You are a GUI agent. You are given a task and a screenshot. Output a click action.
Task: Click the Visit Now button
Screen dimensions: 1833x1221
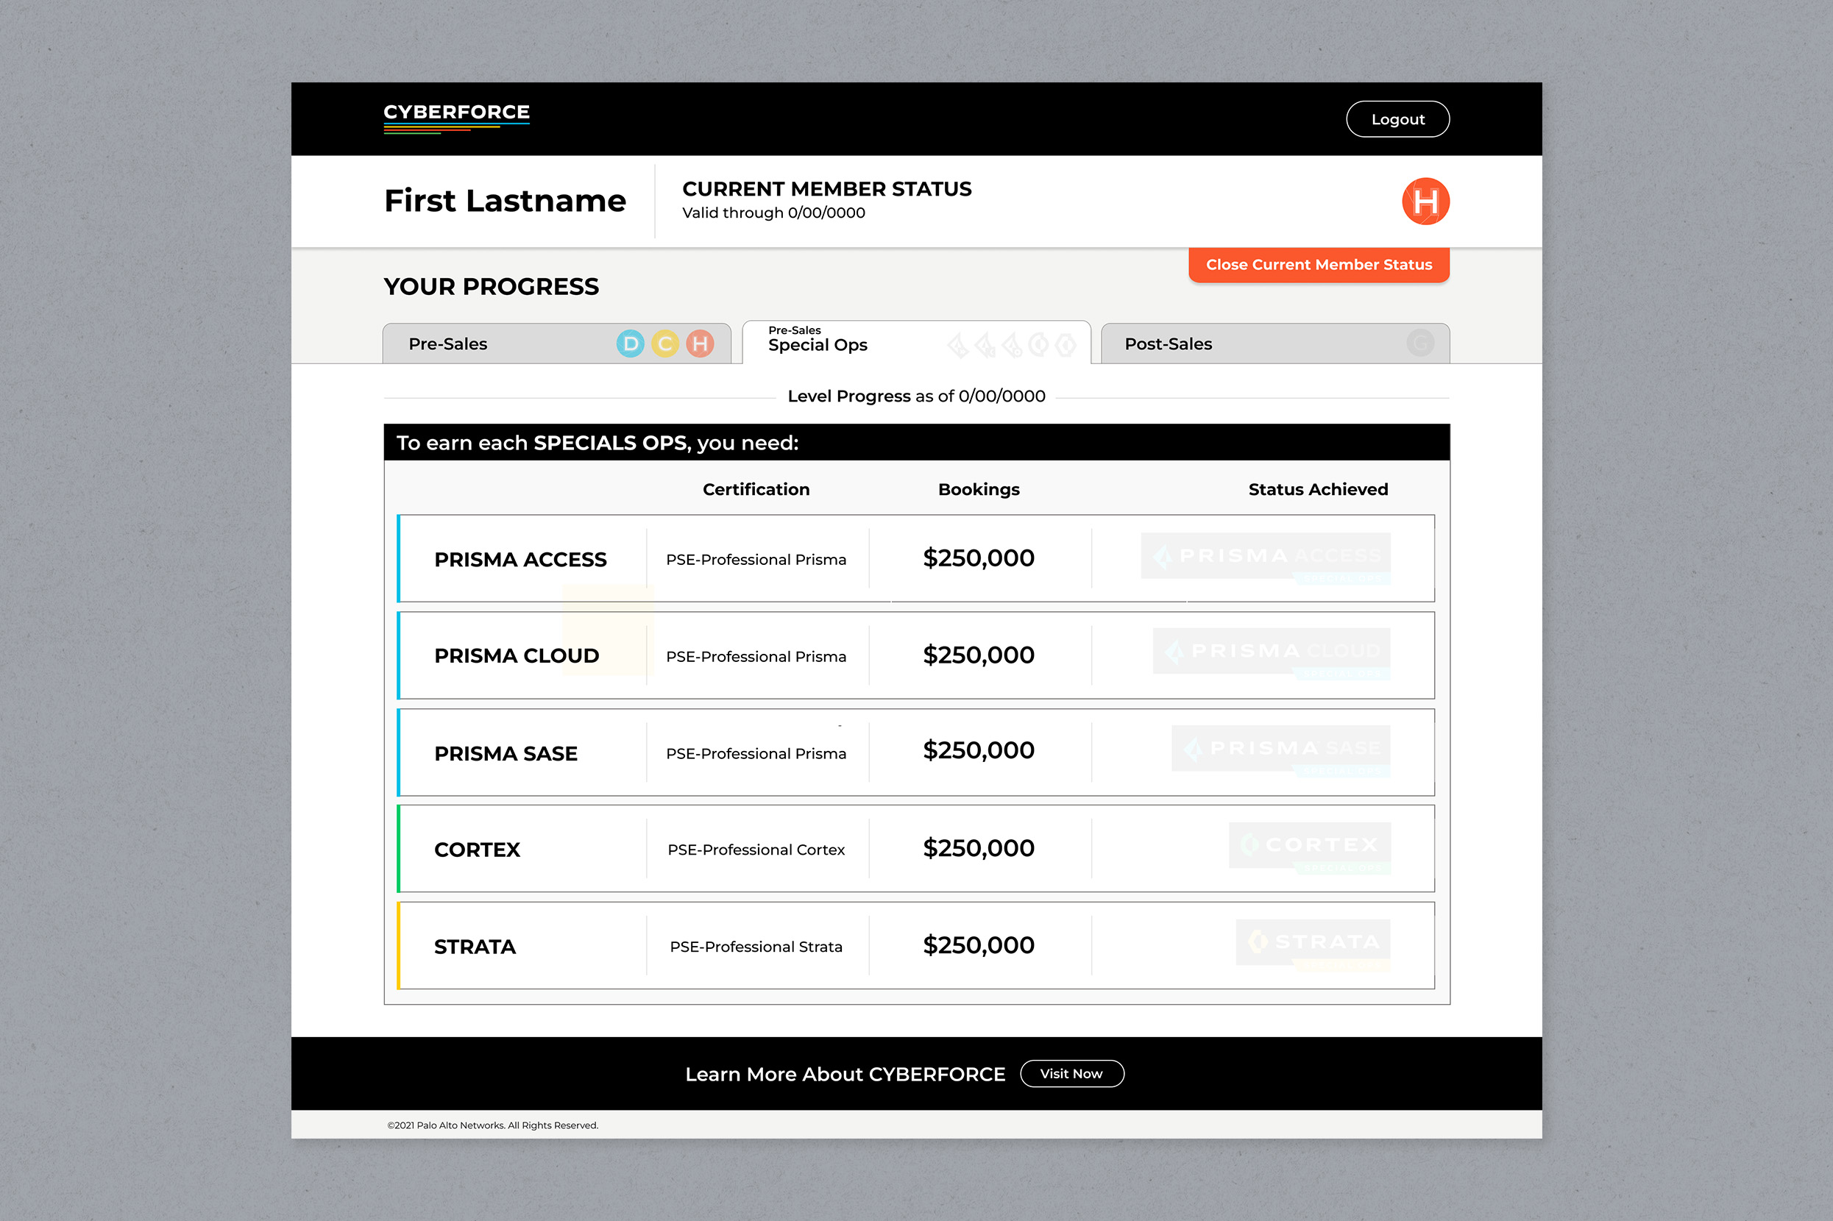coord(1072,1073)
